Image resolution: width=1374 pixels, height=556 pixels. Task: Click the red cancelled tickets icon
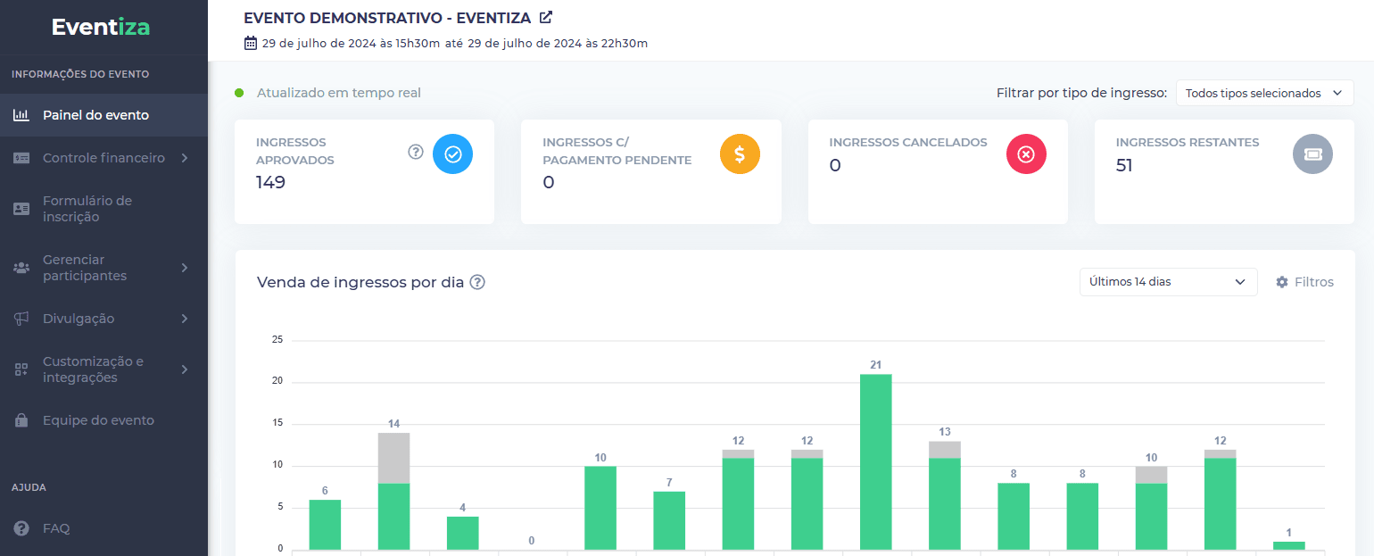(x=1026, y=154)
